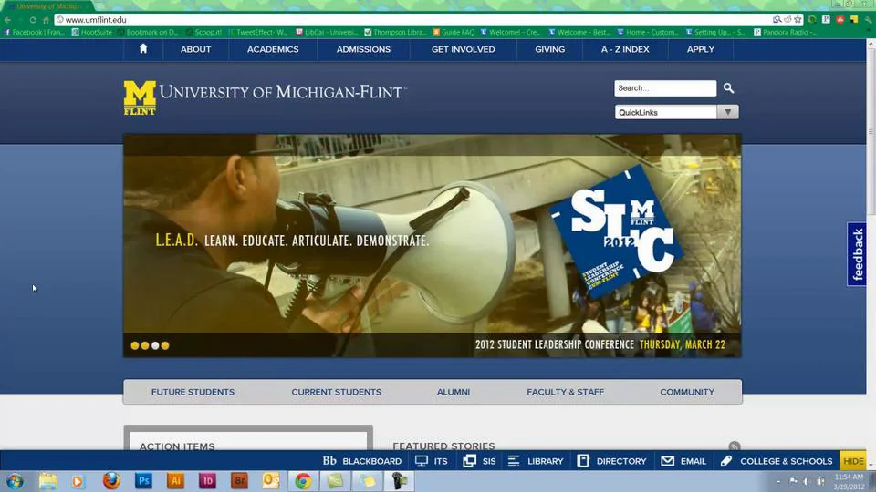Select second slideshow dot
The image size is (876, 492).
tap(145, 345)
